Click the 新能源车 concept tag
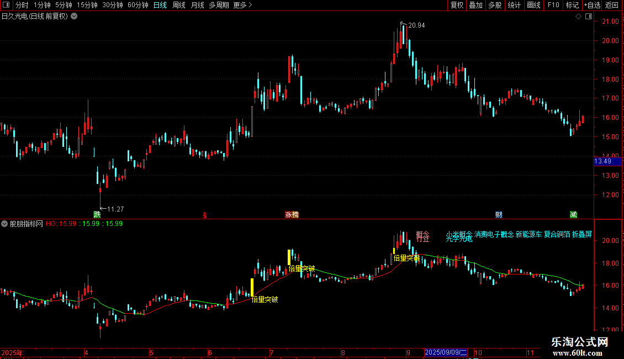 point(528,234)
